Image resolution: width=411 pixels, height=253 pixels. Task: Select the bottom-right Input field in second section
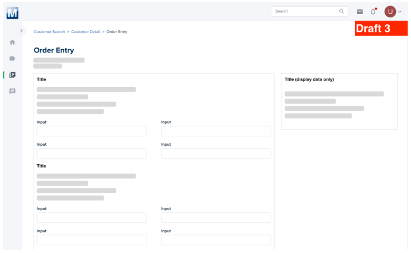click(x=216, y=240)
